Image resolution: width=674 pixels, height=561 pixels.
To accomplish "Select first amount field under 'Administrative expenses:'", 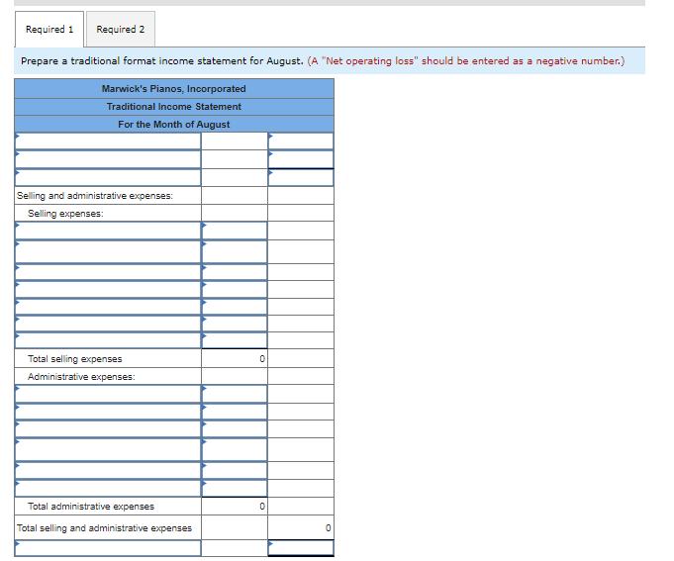I will click(x=235, y=394).
